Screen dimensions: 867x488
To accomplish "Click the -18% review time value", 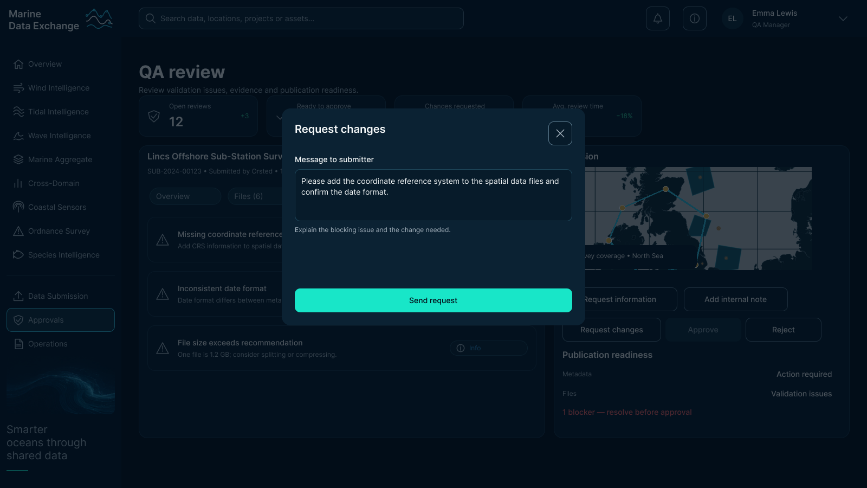I will pos(624,116).
